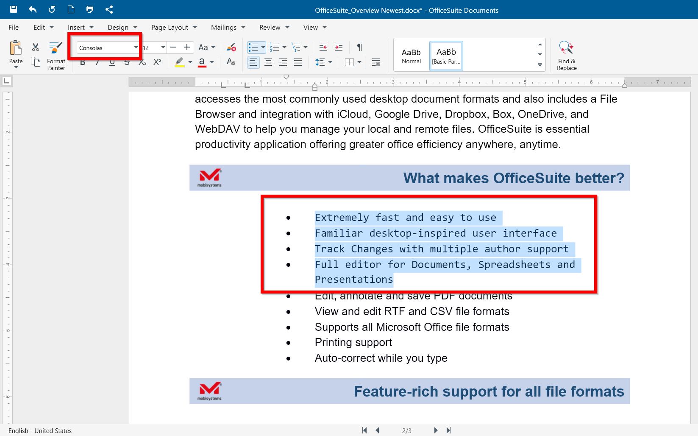Expand the styles gallery
Image resolution: width=698 pixels, height=436 pixels.
click(540, 65)
